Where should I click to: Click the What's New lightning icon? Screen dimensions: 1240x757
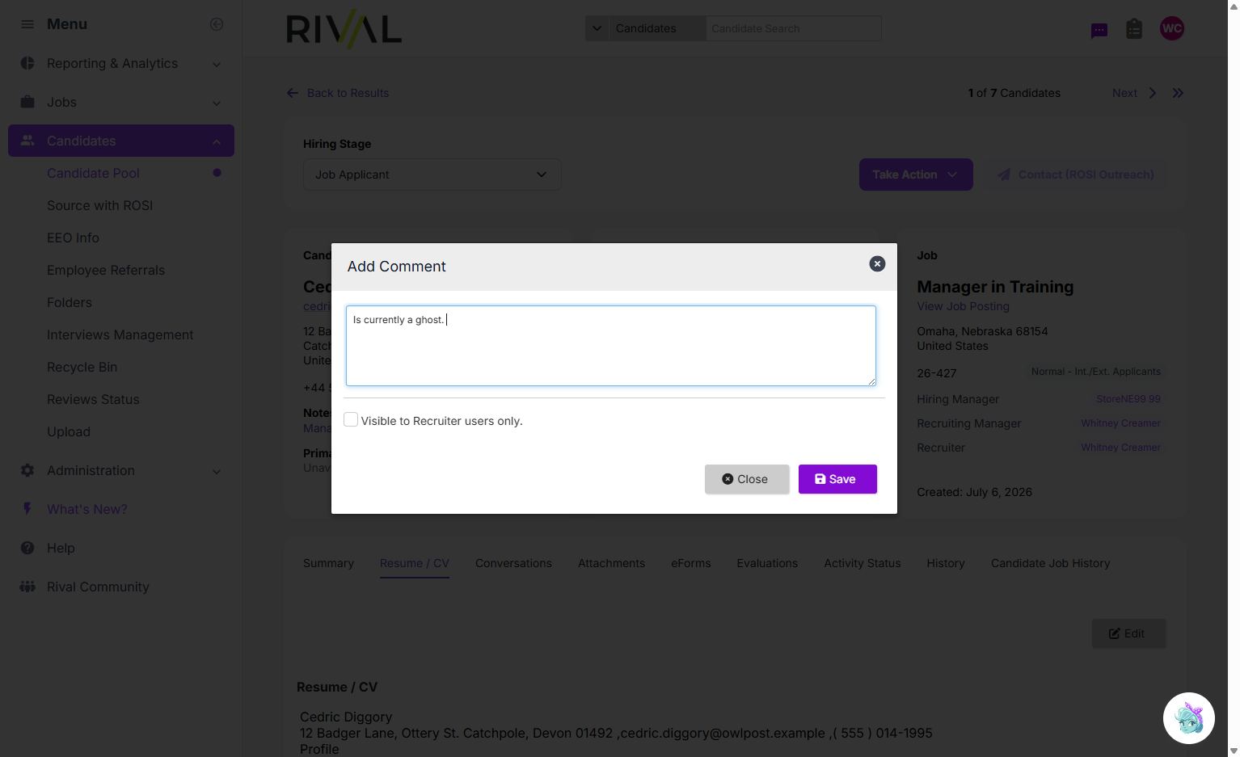(27, 509)
